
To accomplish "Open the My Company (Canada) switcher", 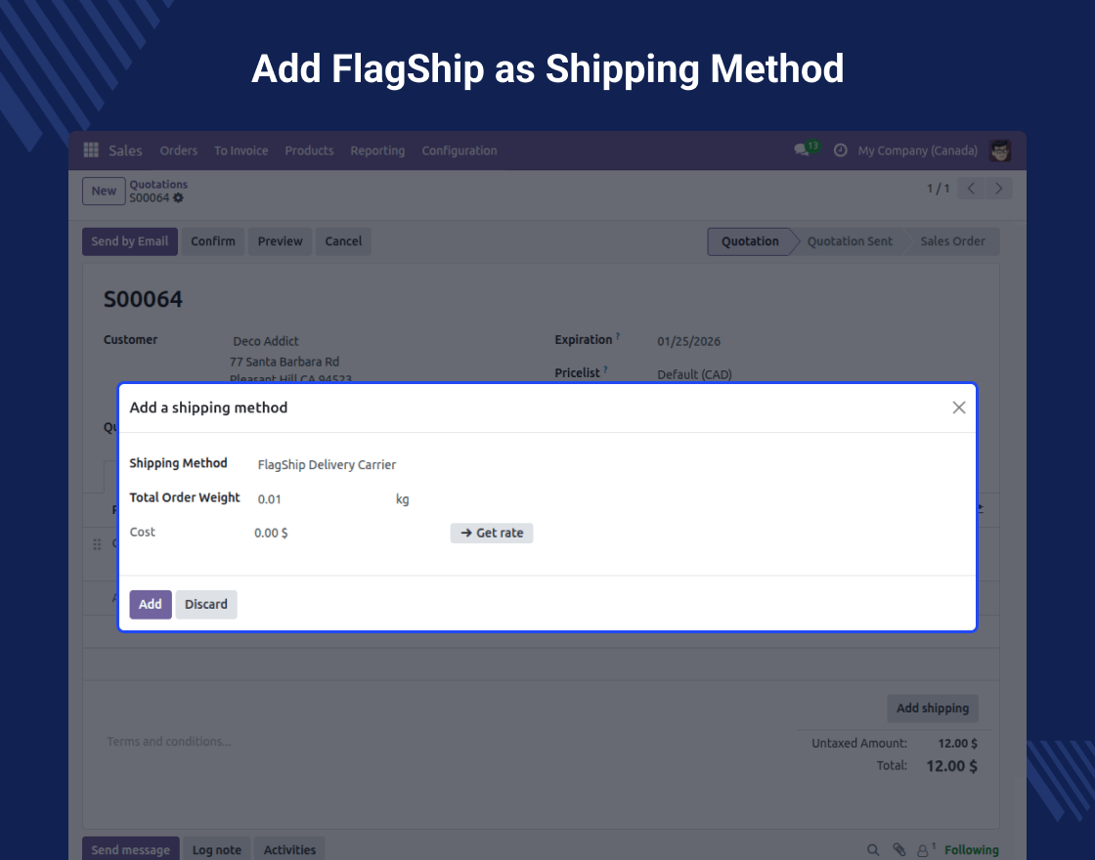I will click(917, 150).
